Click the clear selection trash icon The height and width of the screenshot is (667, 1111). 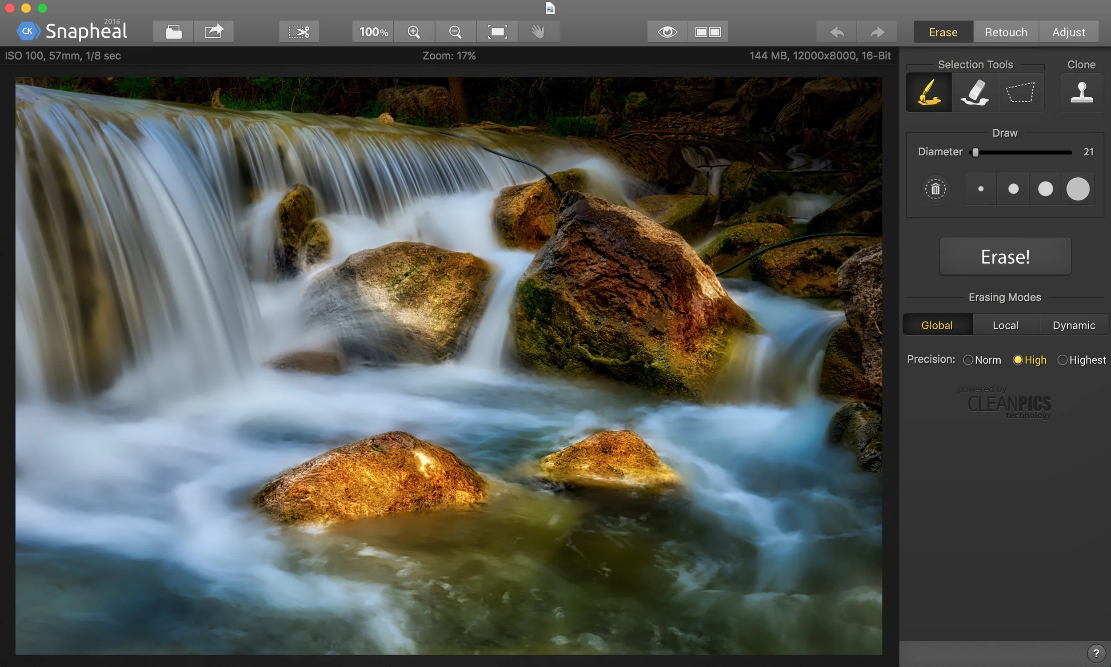[x=935, y=189]
